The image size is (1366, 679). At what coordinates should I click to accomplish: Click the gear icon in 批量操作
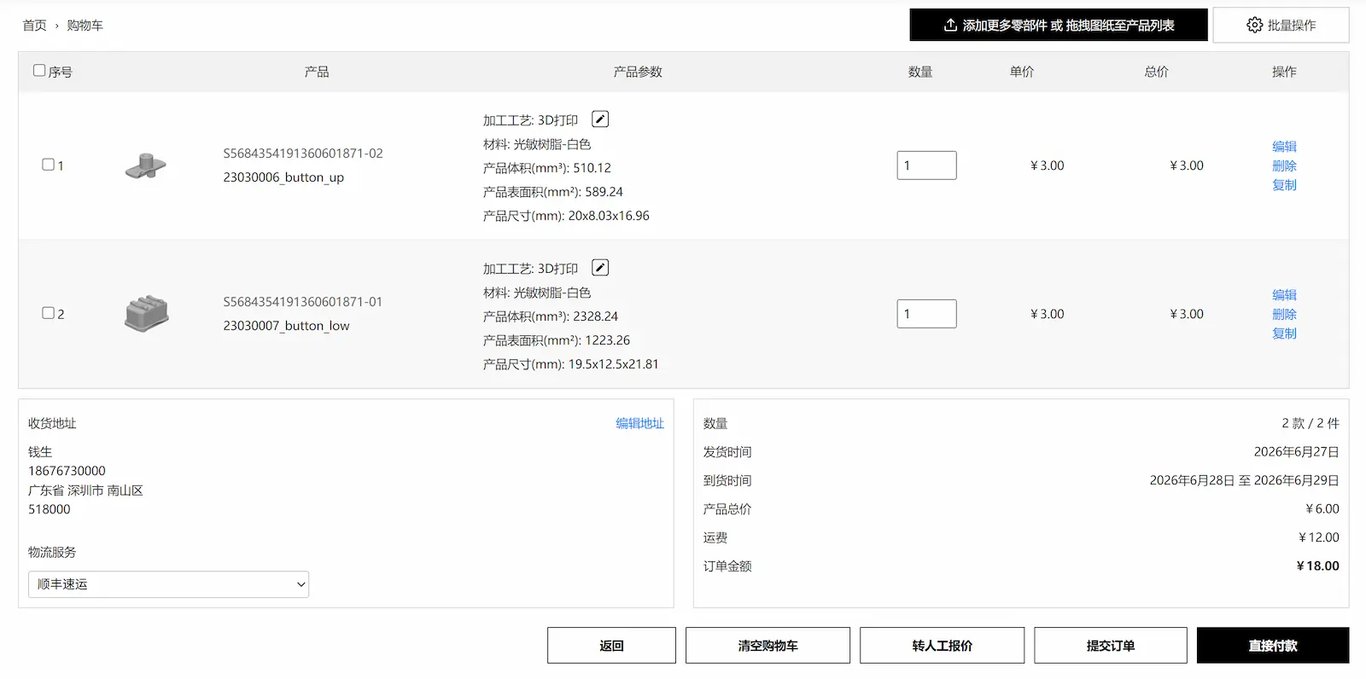click(x=1254, y=25)
